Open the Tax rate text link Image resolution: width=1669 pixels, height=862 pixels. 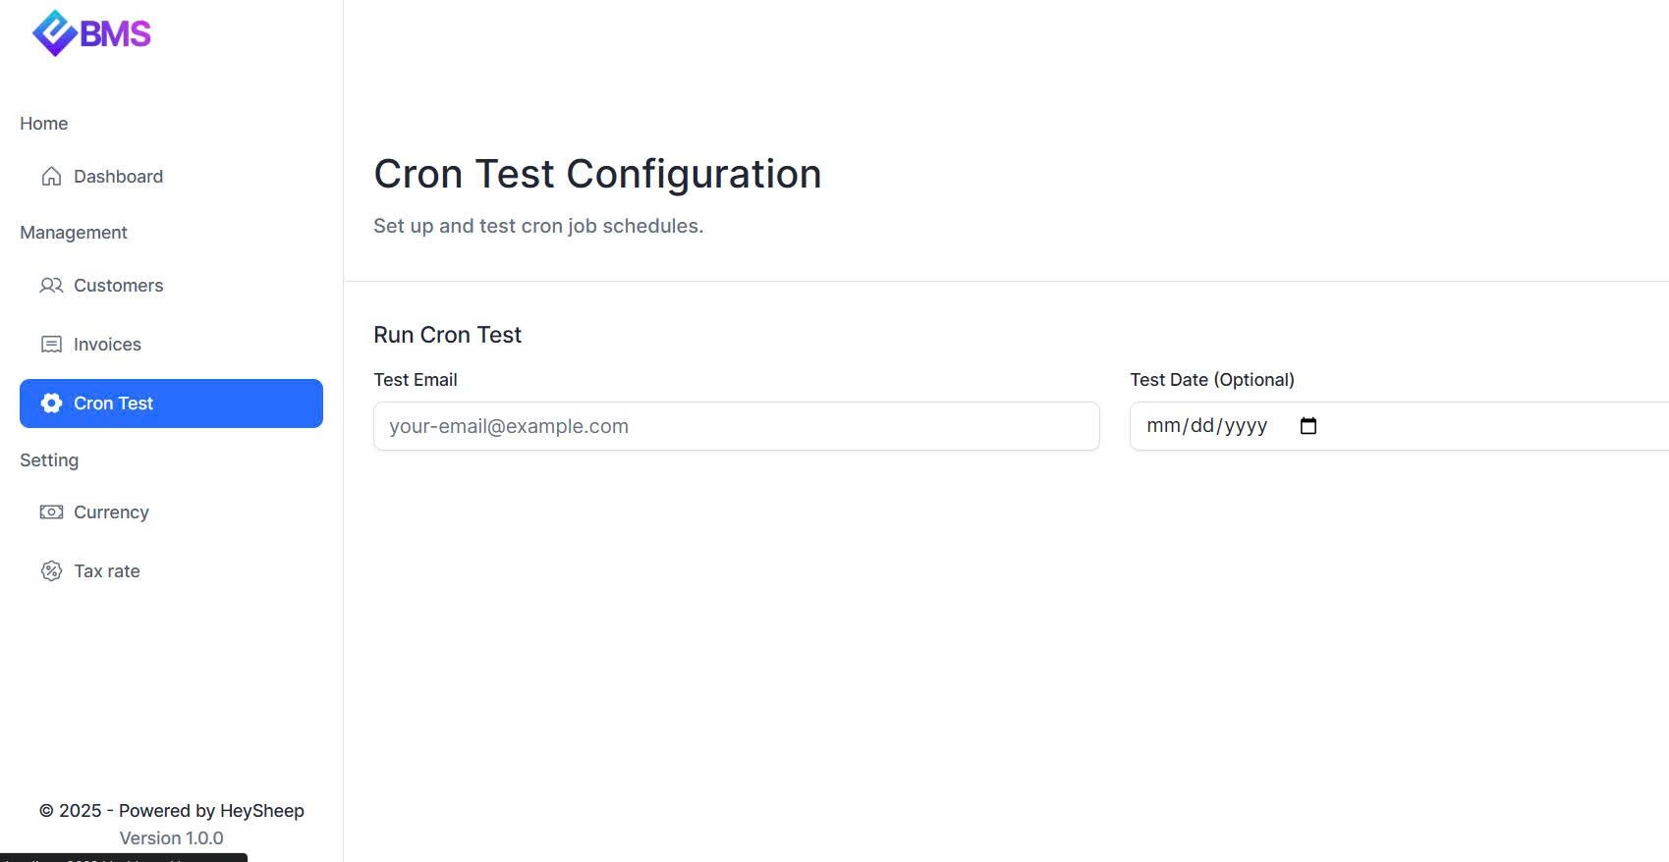[106, 571]
